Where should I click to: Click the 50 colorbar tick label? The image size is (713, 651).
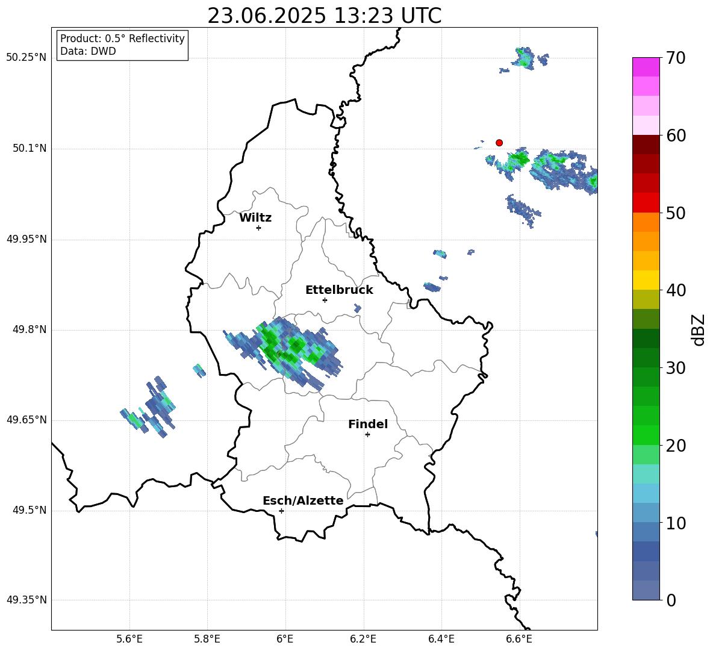676,213
